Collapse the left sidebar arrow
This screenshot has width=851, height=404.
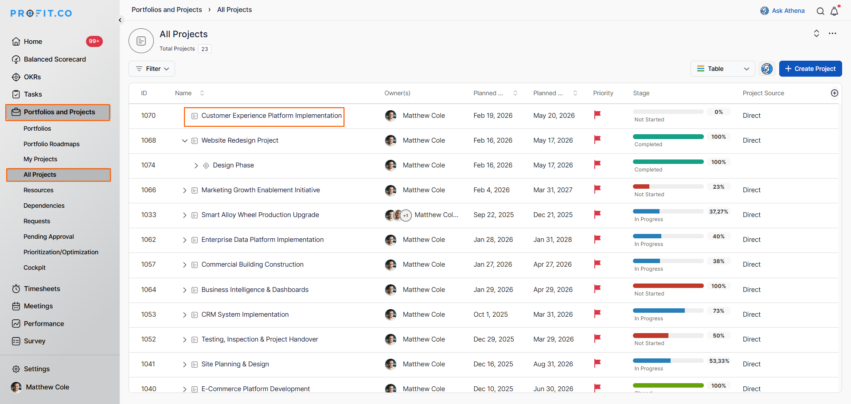point(120,20)
